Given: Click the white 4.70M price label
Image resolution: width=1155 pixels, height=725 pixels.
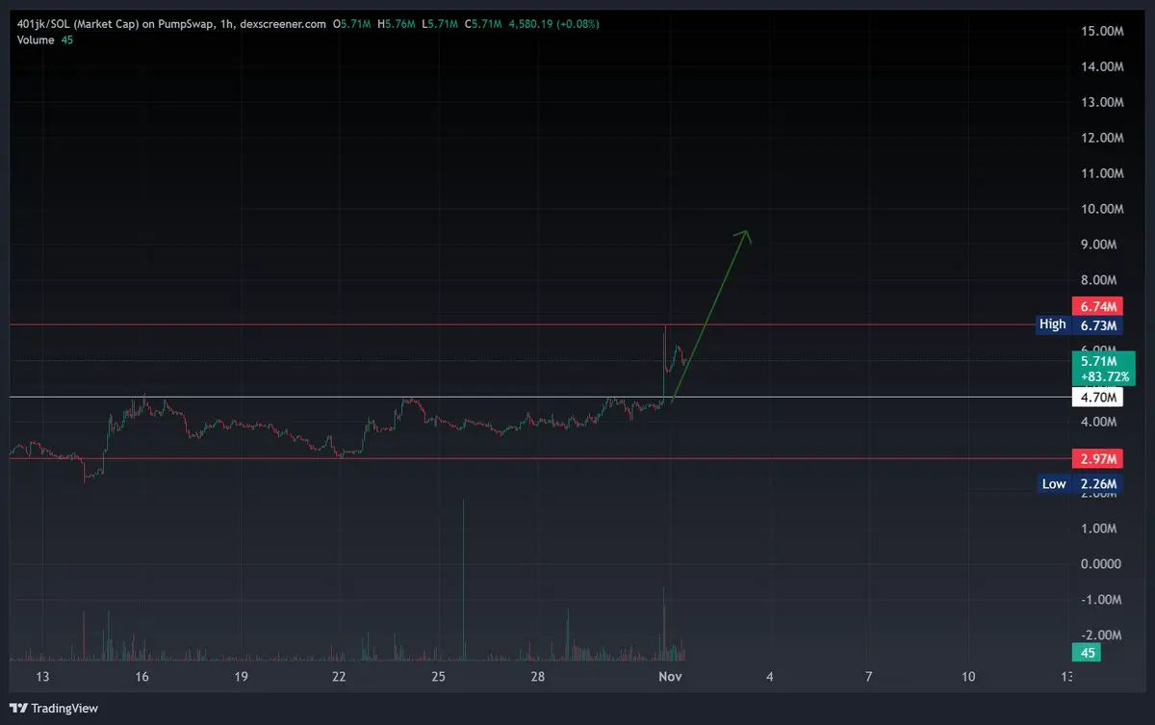Looking at the screenshot, I should pyautogui.click(x=1098, y=397).
